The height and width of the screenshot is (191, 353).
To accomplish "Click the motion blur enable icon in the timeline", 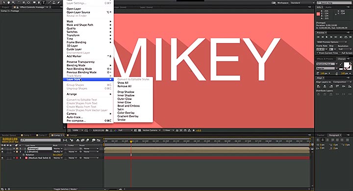I will click(x=88, y=140).
